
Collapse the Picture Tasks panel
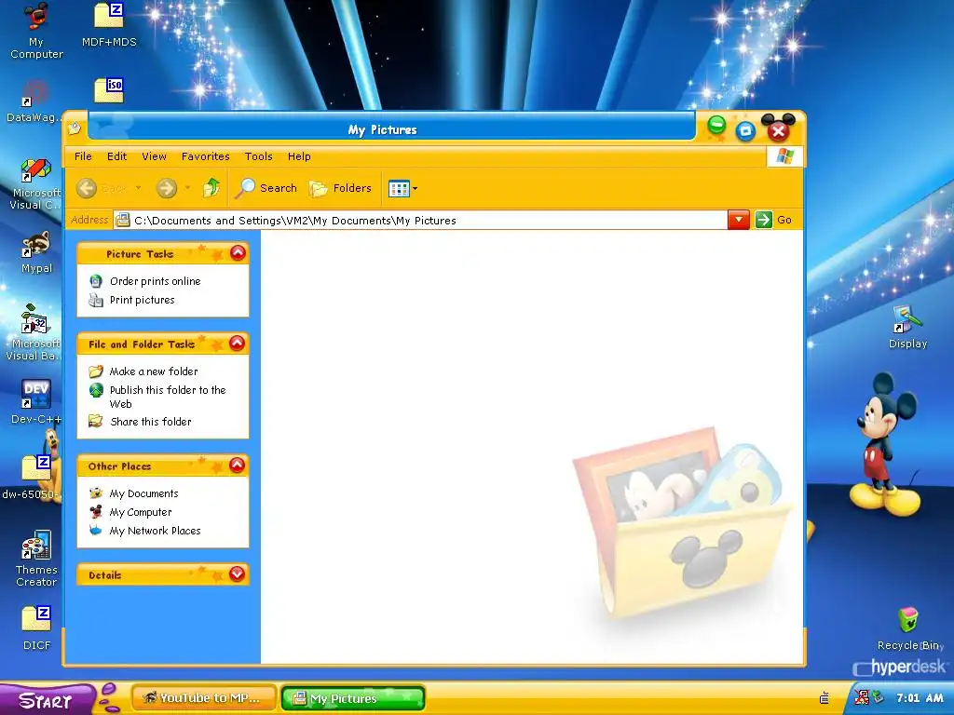point(238,253)
